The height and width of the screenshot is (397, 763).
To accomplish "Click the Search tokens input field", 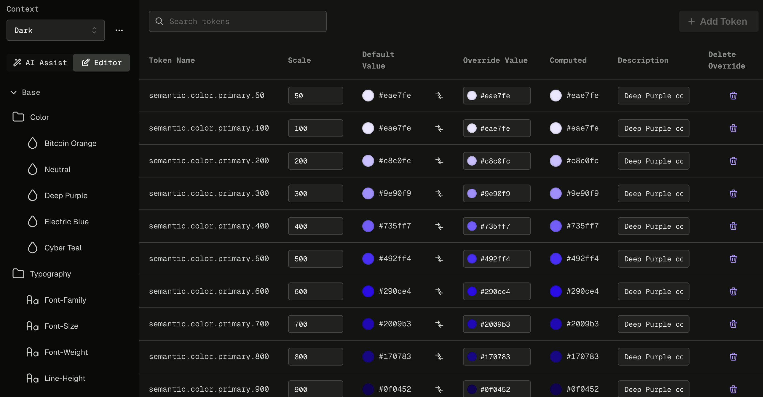I will (237, 21).
